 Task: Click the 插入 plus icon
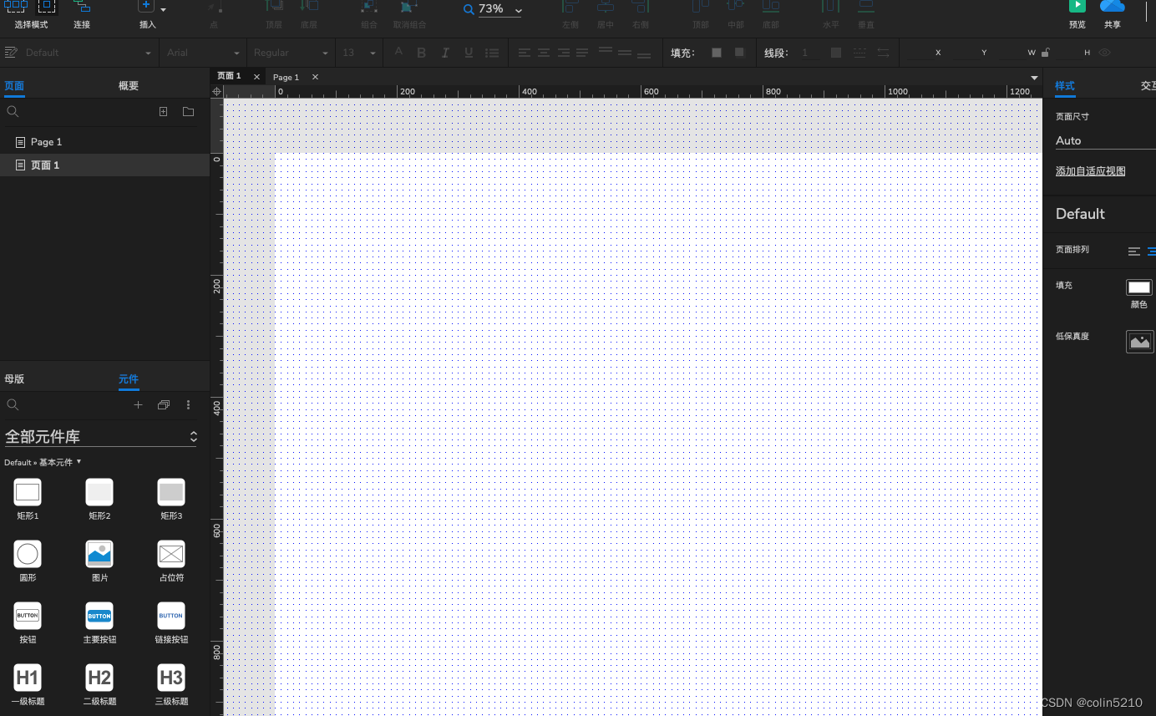coord(146,6)
